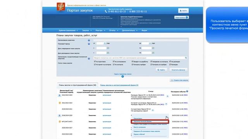Open the Дополнительно menu

click(130, 31)
